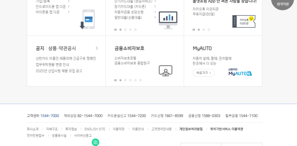Pause the carousel under the 일반대출(신용대출) list

coord(116,30)
